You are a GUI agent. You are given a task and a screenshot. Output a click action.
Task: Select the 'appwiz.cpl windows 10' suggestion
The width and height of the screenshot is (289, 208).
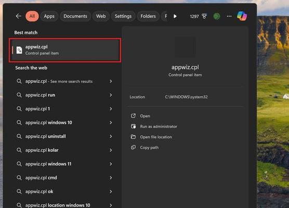[65, 123]
